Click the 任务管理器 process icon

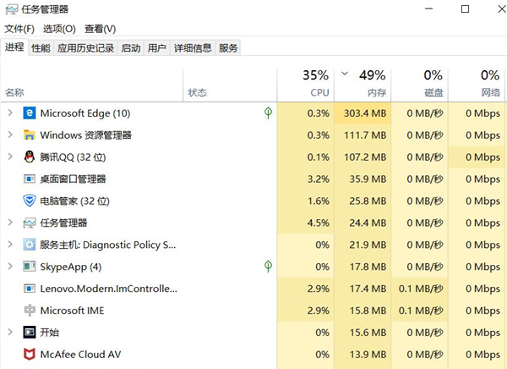30,223
